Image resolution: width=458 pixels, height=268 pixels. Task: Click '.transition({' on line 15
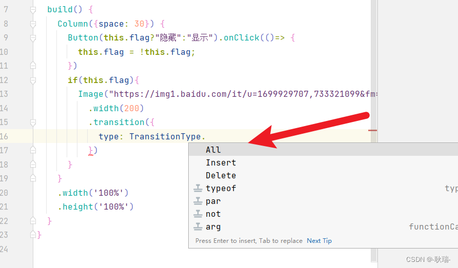(x=122, y=122)
